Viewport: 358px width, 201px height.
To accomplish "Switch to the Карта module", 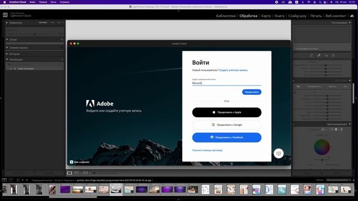I will [x=266, y=16].
